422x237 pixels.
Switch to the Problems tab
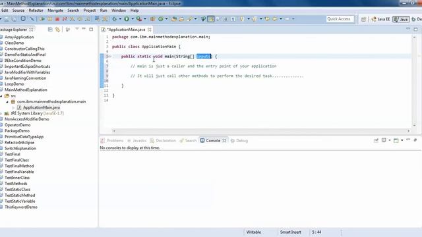click(x=112, y=140)
